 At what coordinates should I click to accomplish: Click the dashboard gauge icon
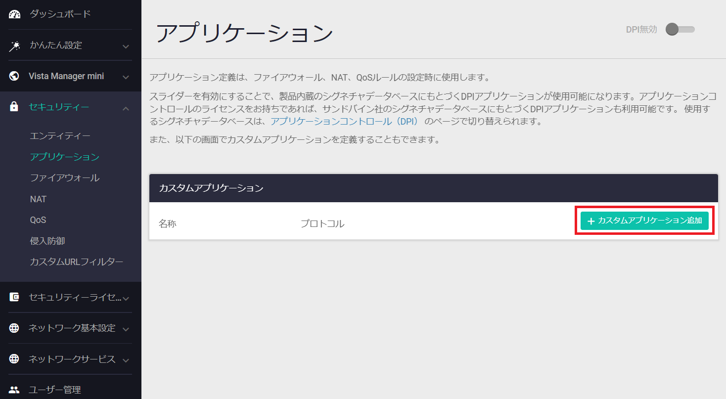(x=14, y=14)
